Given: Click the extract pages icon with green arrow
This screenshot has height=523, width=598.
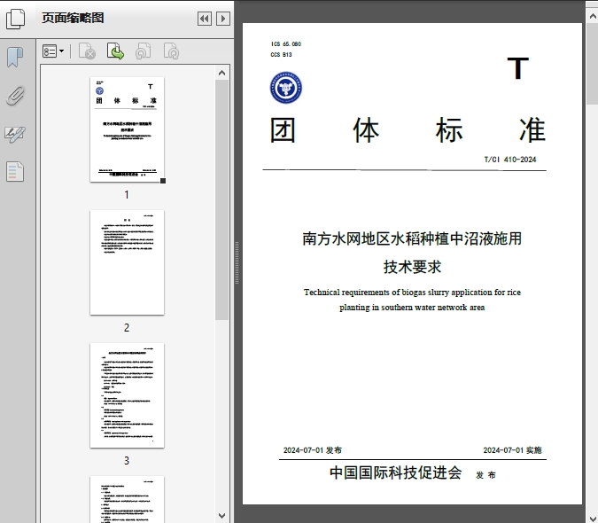Looking at the screenshot, I should pos(115,52).
